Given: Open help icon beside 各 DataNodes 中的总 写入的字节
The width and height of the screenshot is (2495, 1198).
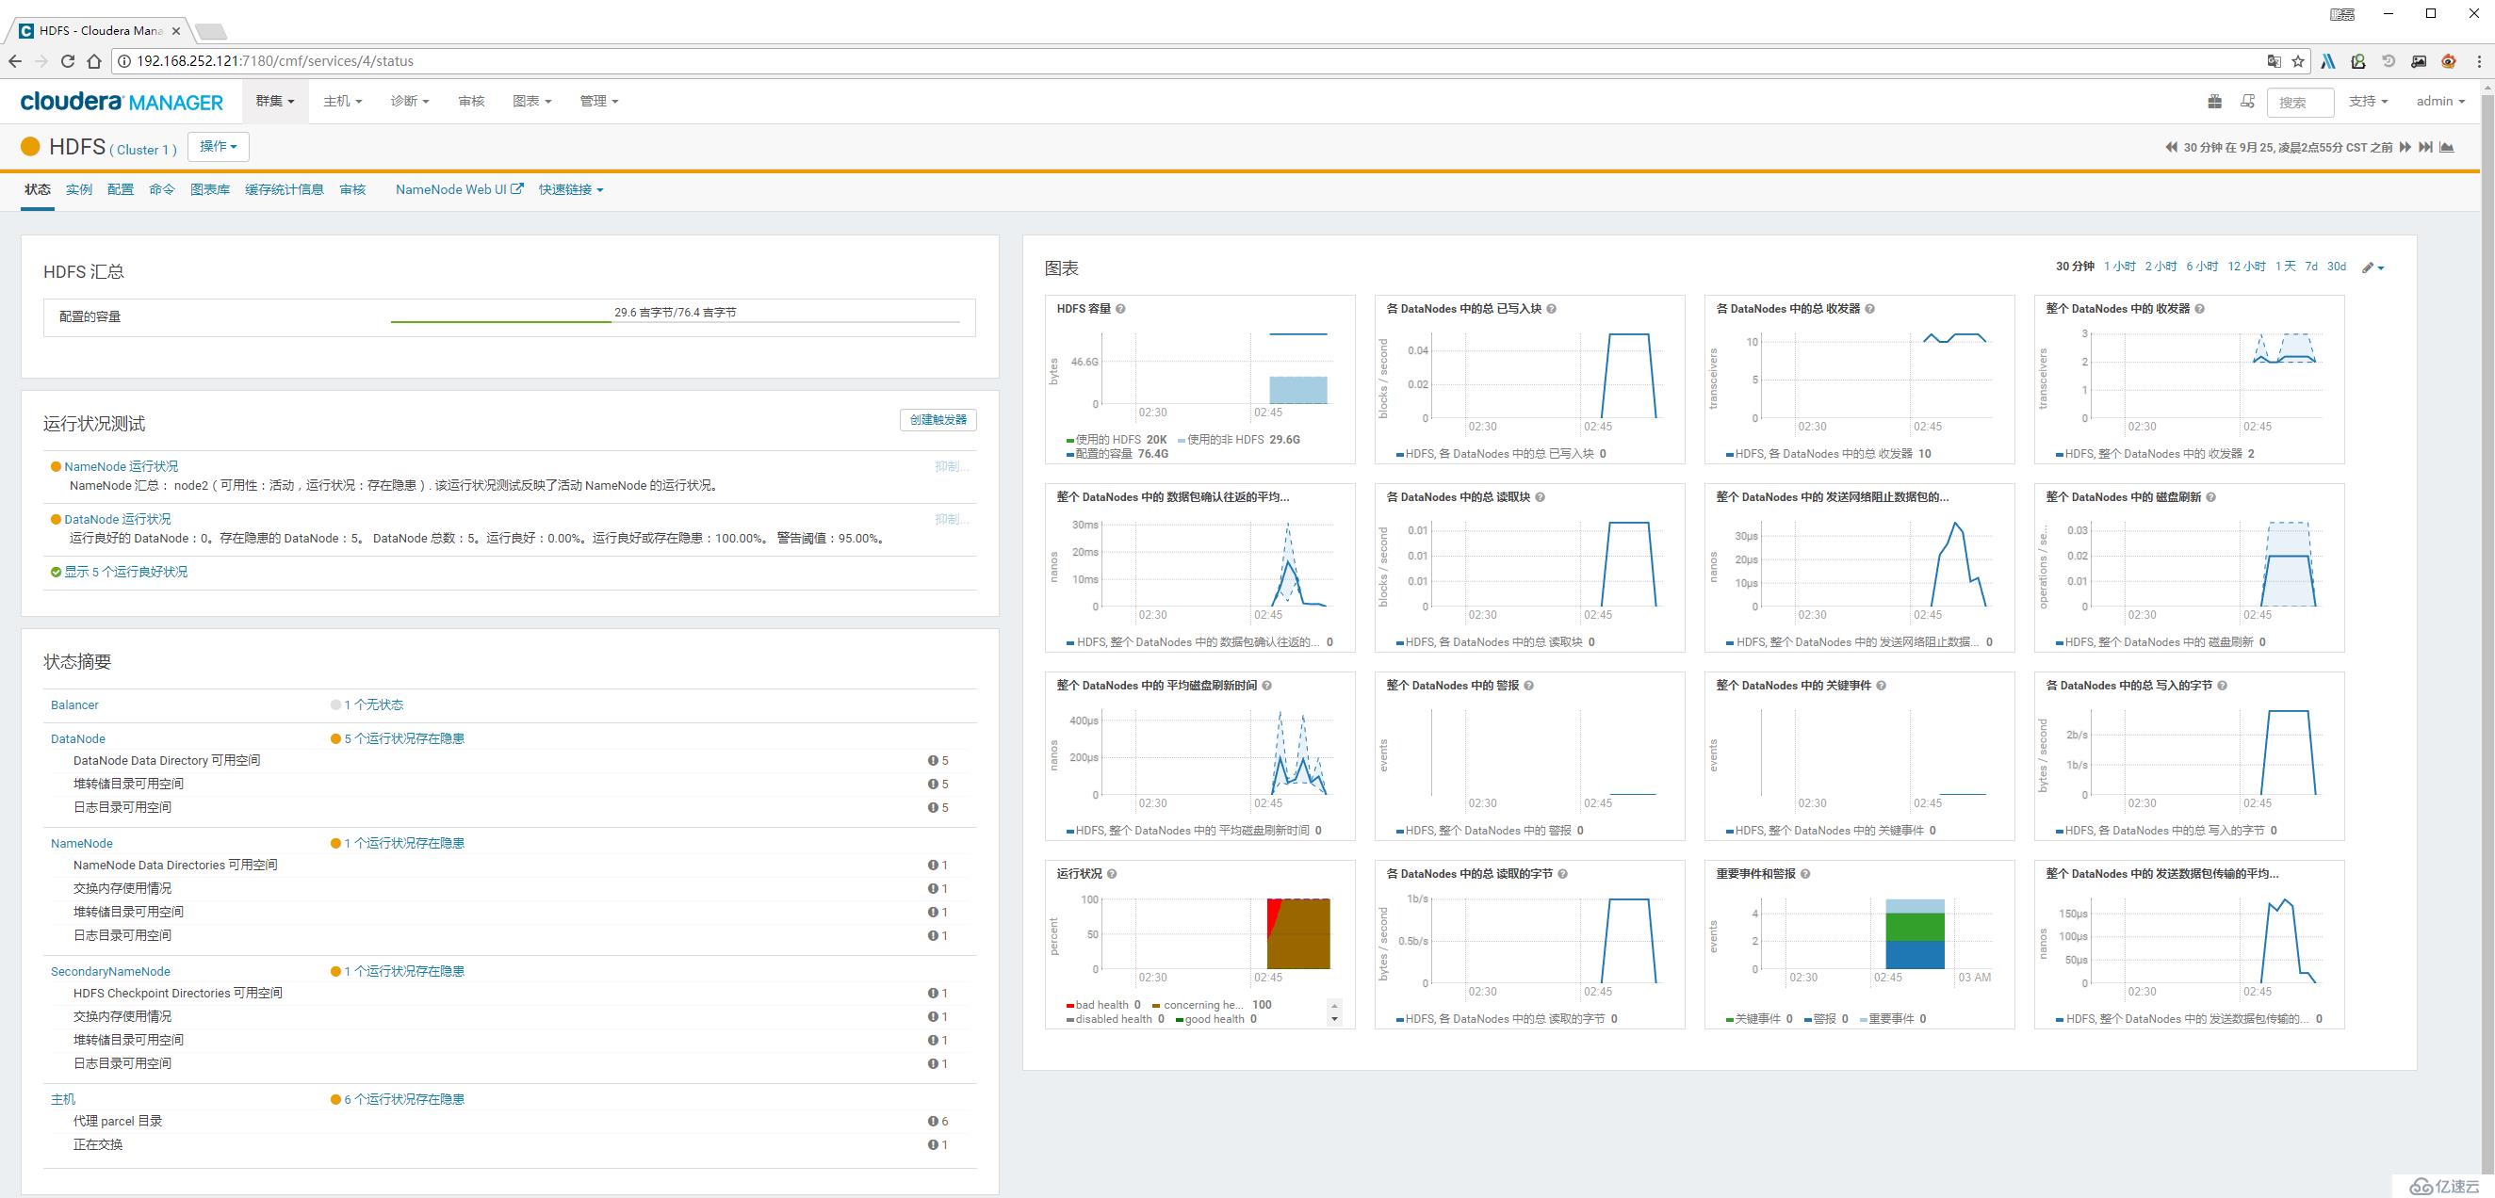Looking at the screenshot, I should 2222,686.
